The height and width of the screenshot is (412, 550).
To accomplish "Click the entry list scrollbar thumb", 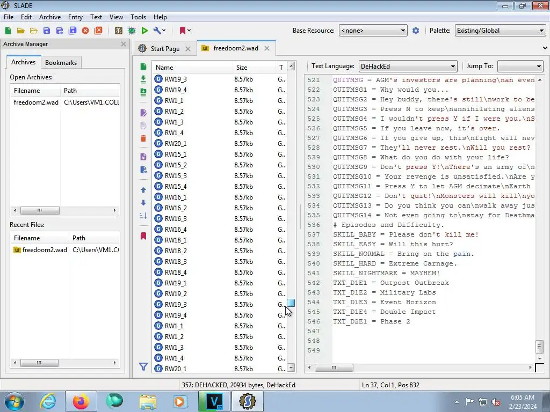I will click(291, 303).
